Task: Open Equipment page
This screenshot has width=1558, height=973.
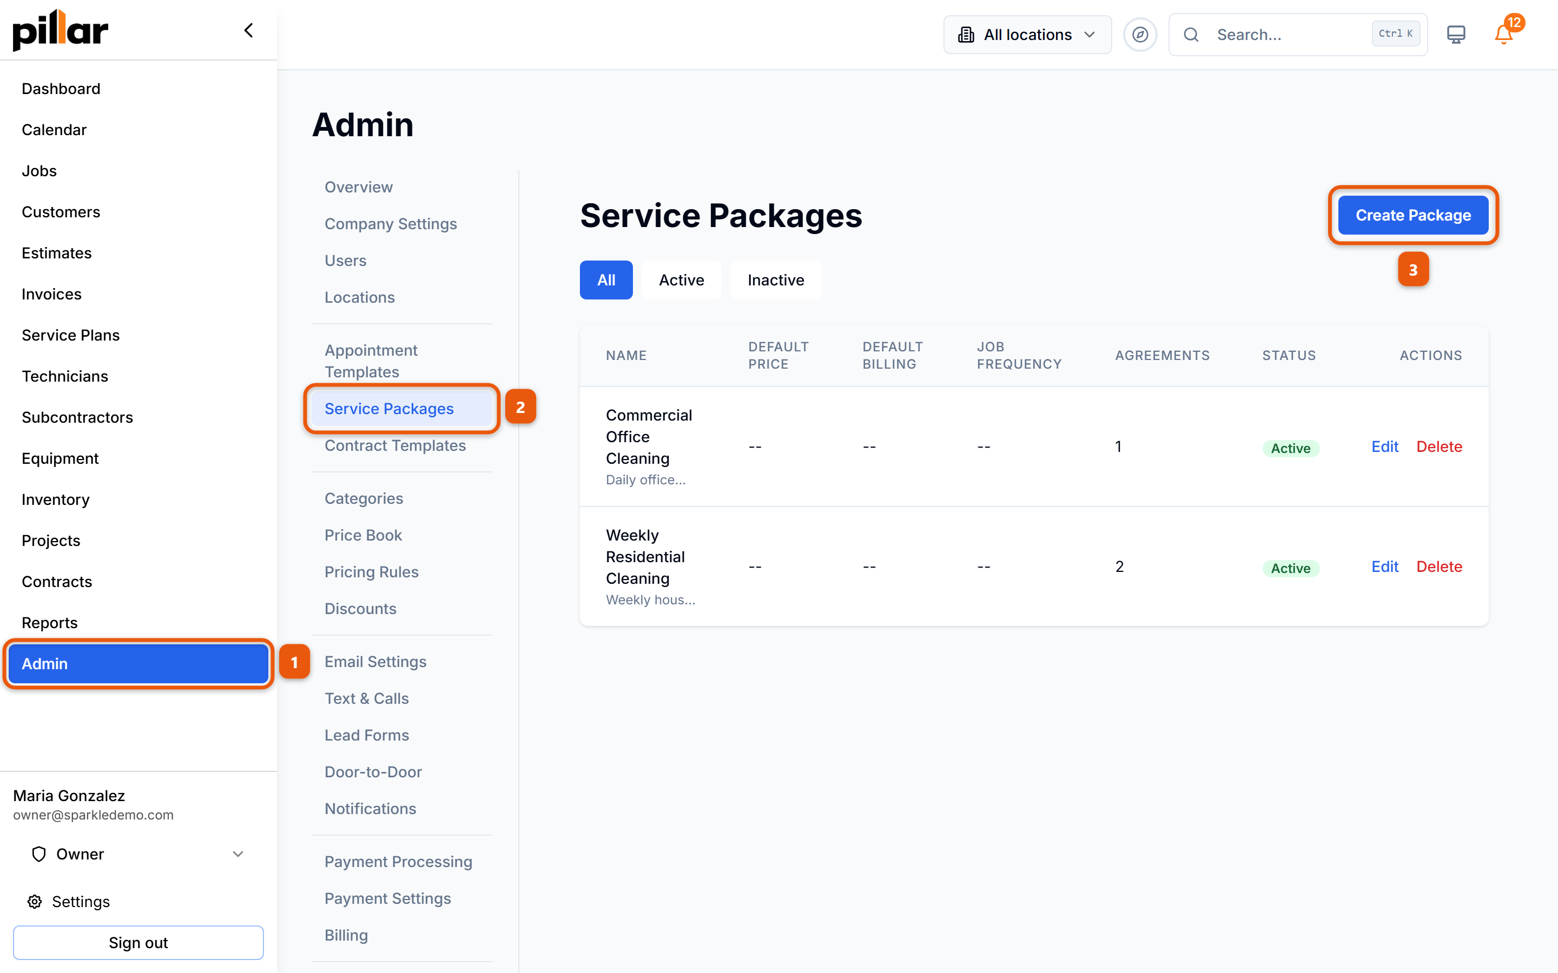Action: coord(138,459)
